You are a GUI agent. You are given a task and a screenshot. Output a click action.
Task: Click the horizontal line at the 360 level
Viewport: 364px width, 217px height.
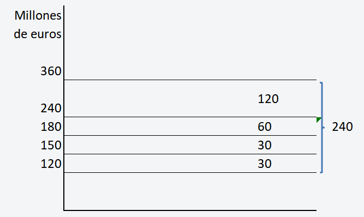click(x=190, y=80)
